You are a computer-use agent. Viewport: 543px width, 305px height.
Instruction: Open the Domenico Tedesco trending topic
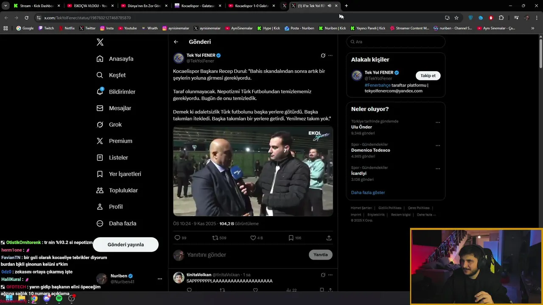click(371, 150)
